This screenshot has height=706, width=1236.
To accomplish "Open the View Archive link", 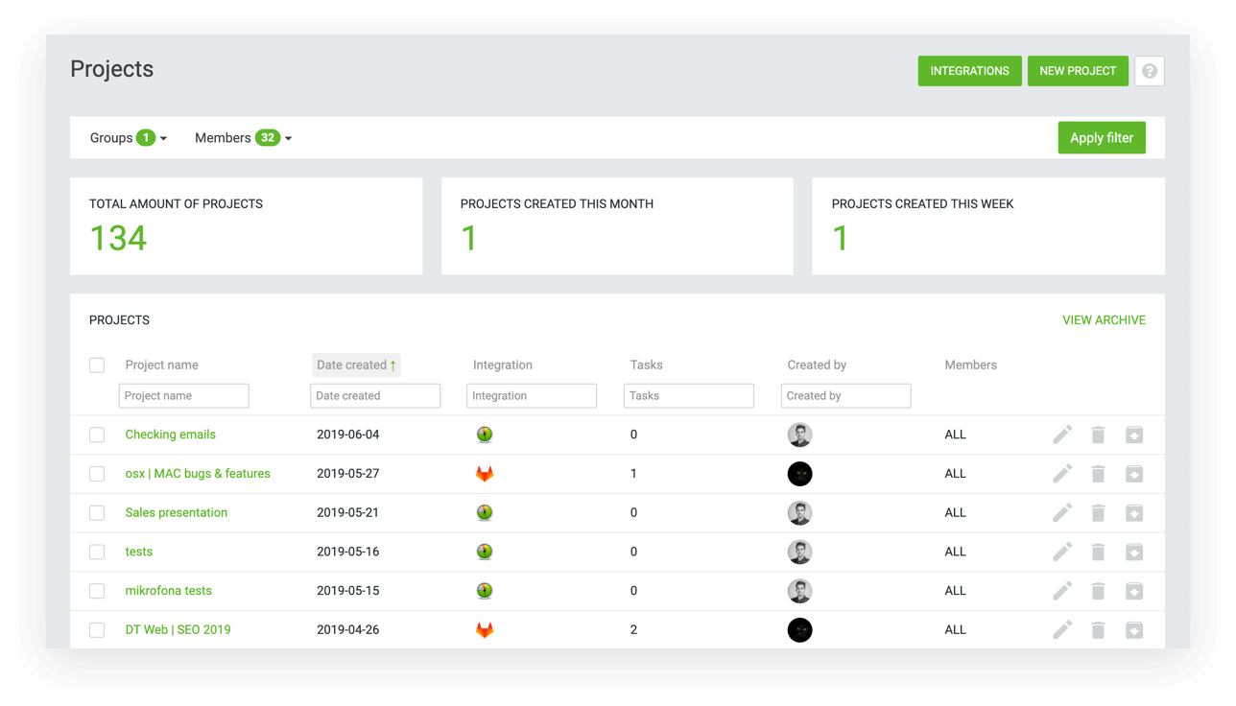I will [x=1104, y=320].
